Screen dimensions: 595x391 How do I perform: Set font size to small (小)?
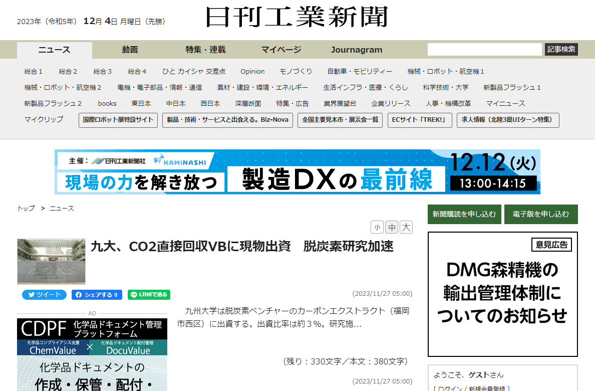point(377,228)
